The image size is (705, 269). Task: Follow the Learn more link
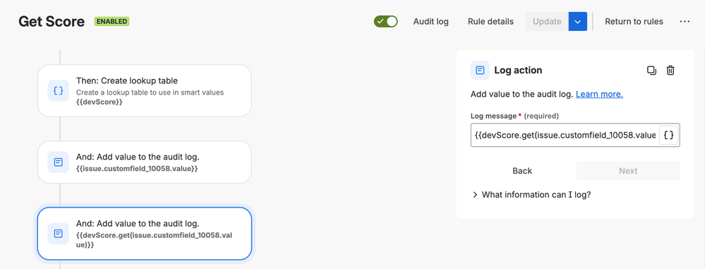tap(599, 95)
